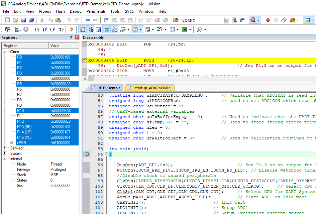Open the Project menu

point(45,11)
